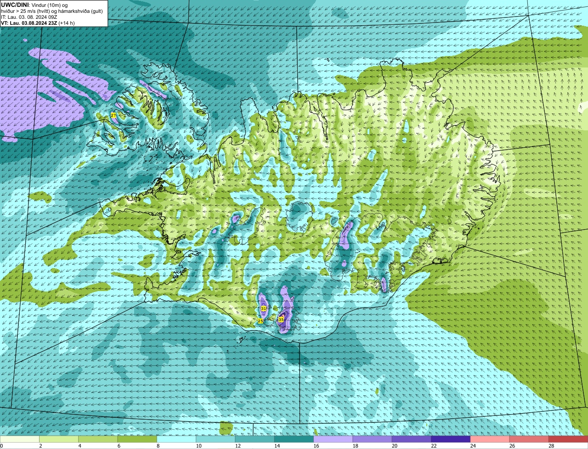Select the 20–22 m/s purple legend swatch

(412, 439)
